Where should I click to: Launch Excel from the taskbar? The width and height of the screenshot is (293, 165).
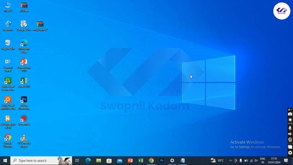(x=141, y=160)
